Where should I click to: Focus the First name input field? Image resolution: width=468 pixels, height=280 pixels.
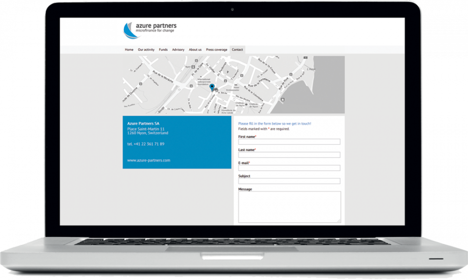tap(289, 142)
